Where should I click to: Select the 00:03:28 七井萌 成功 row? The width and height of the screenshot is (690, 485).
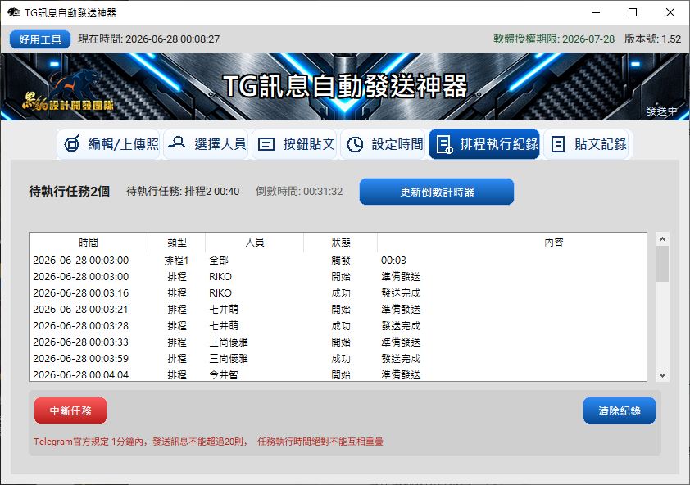coord(338,326)
